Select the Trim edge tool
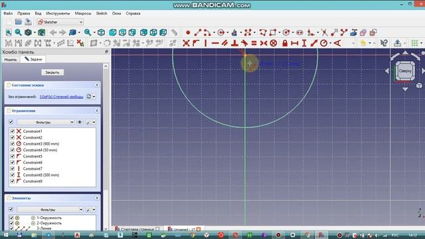Screen dimensions: 425x239 coord(325,33)
